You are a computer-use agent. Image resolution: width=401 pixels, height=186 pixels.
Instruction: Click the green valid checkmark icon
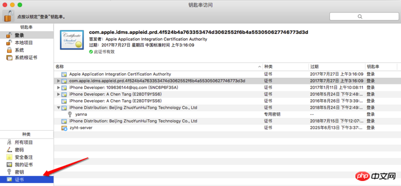pyautogui.click(x=91, y=52)
